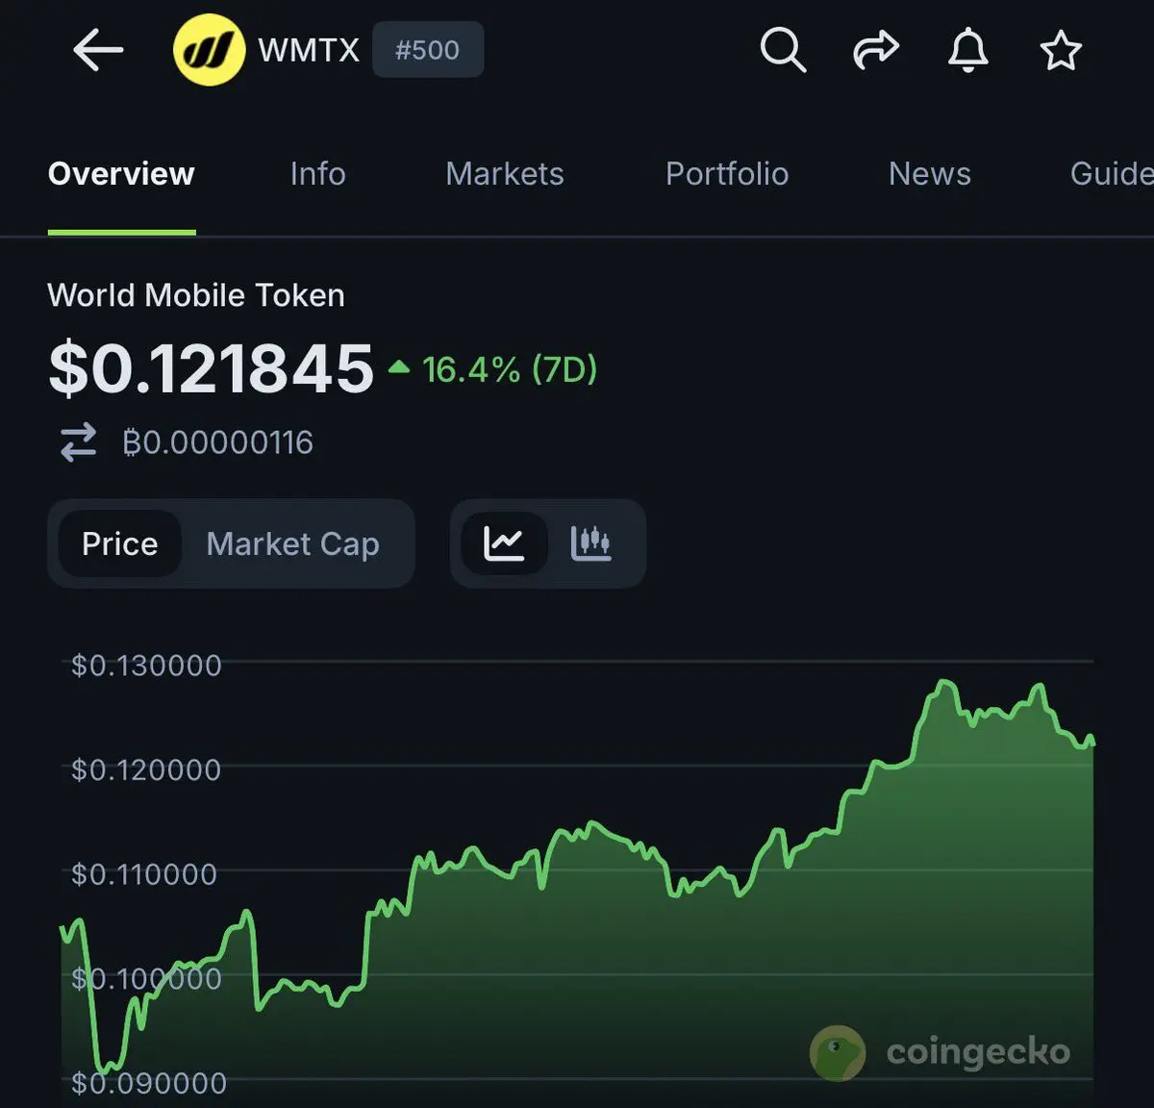Switch chart to Market Cap
This screenshot has width=1154, height=1108.
(292, 544)
